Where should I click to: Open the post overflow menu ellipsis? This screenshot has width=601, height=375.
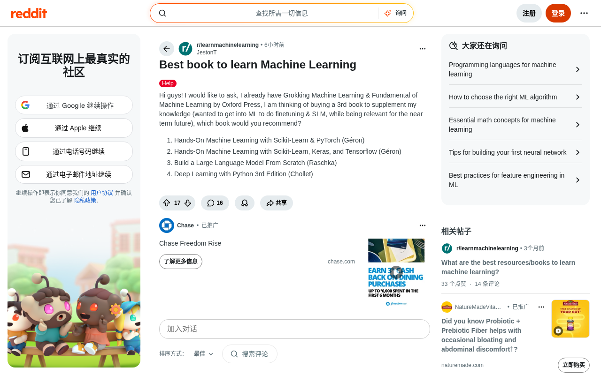423,49
